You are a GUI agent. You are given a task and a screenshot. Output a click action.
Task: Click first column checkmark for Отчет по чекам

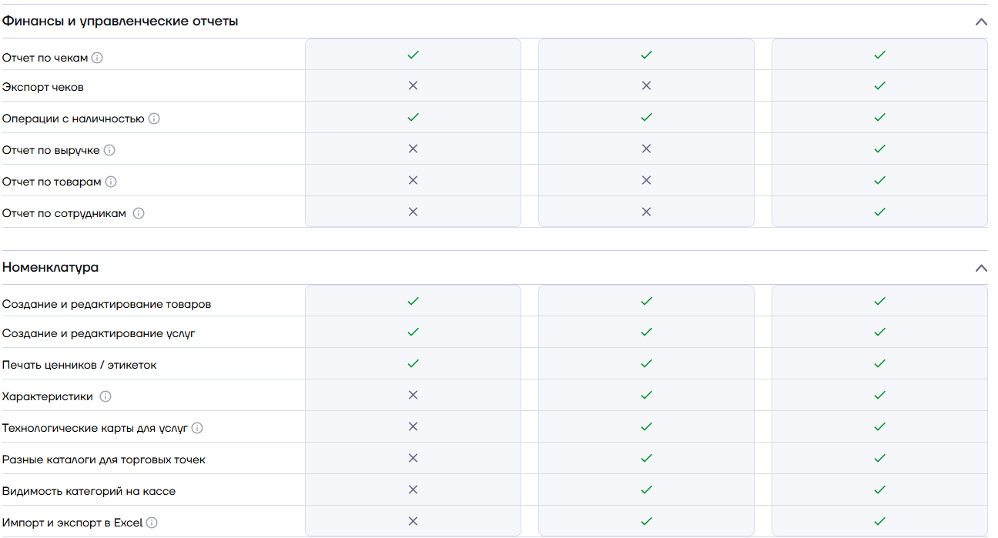pyautogui.click(x=413, y=55)
